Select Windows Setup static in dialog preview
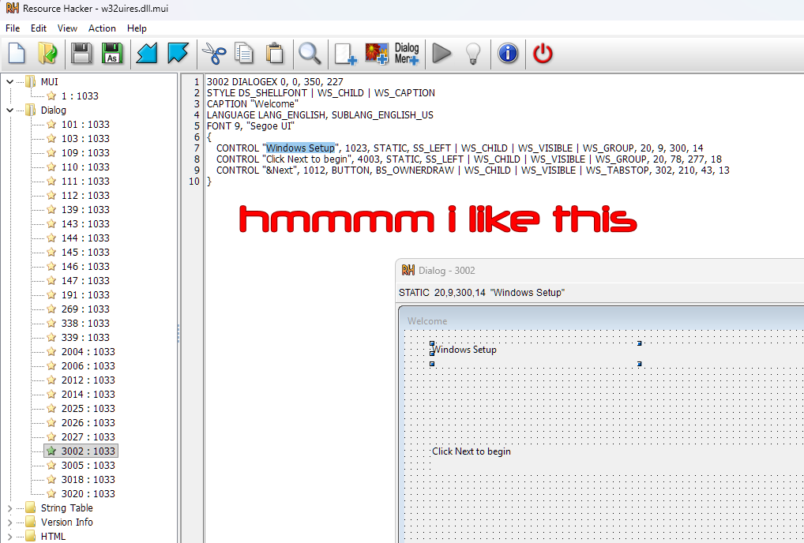This screenshot has height=543, width=804. (x=464, y=350)
